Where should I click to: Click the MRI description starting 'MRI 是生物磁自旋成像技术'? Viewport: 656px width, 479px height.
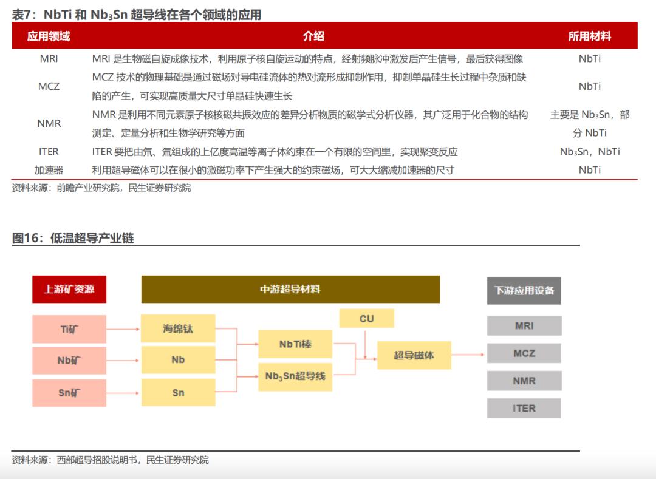tap(307, 59)
